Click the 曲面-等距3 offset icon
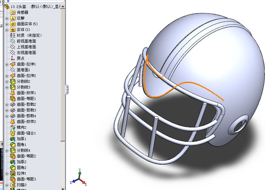Viewport: 265px width, 190px height. (x=13, y=179)
